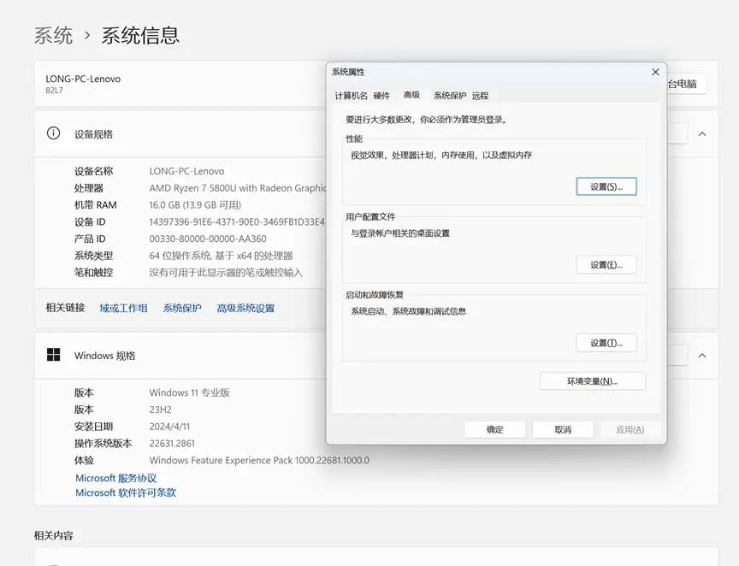Click the 机带 RAM value 16.0 GB
Screen dimensions: 739x566
tap(195, 205)
